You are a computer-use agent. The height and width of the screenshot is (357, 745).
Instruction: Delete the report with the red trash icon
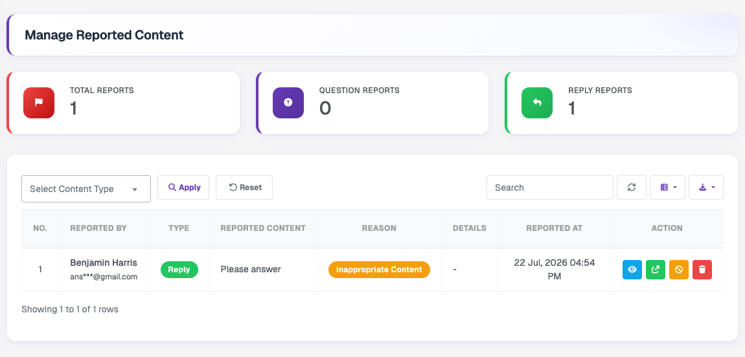coord(702,269)
